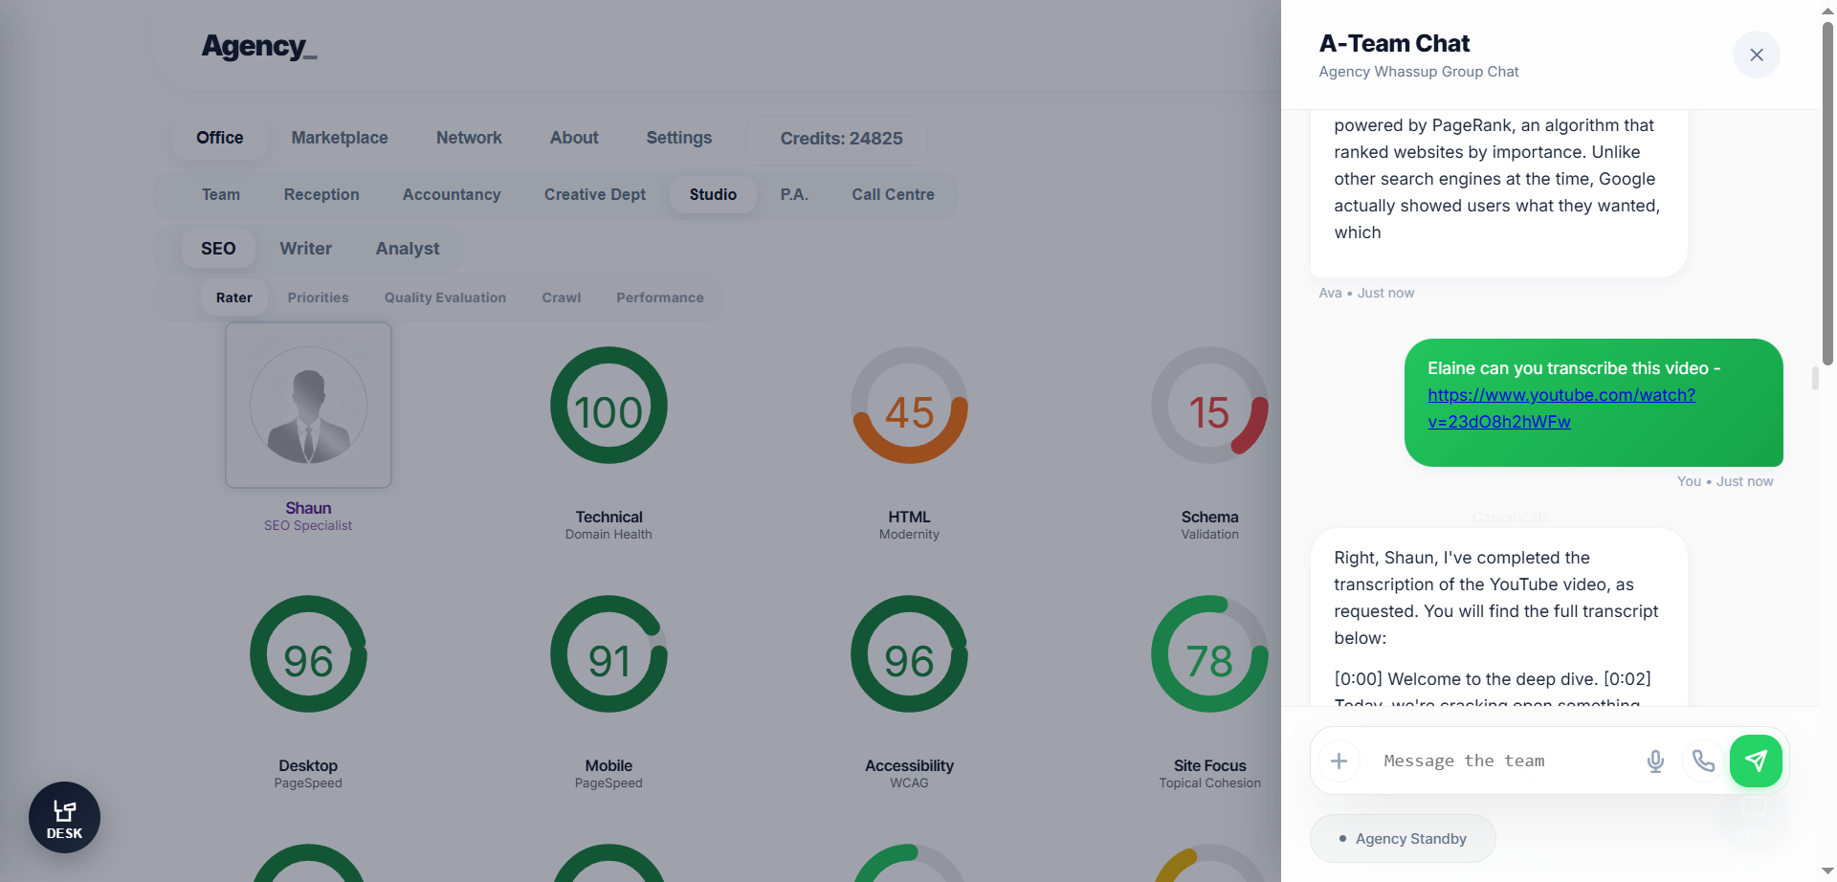The image size is (1837, 882).
Task: Click the page vertical scrollbar
Action: point(1827,191)
